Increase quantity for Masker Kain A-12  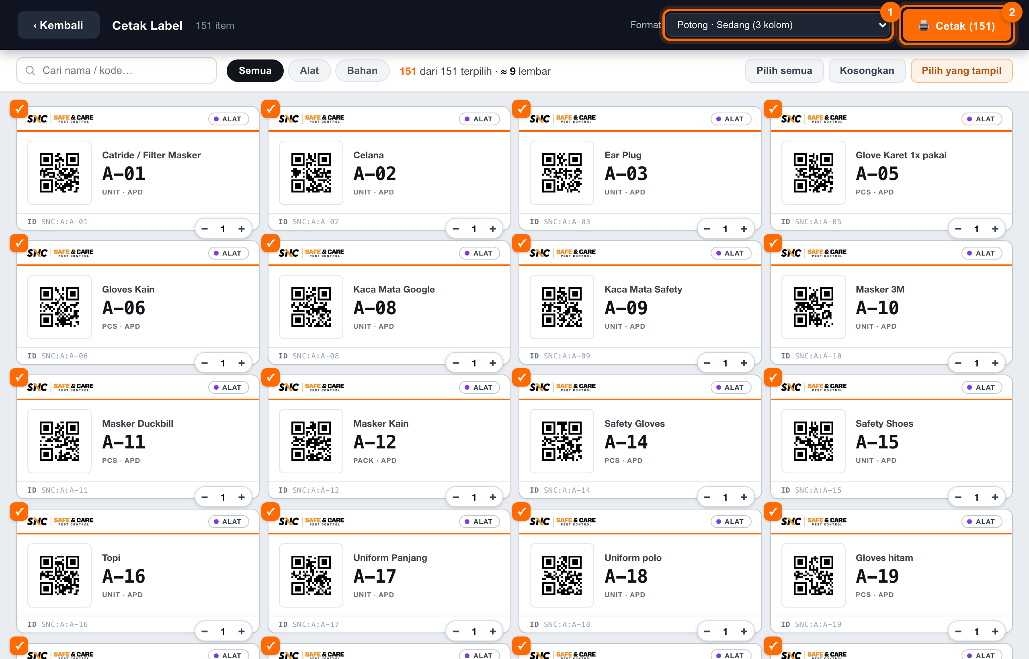click(x=493, y=497)
